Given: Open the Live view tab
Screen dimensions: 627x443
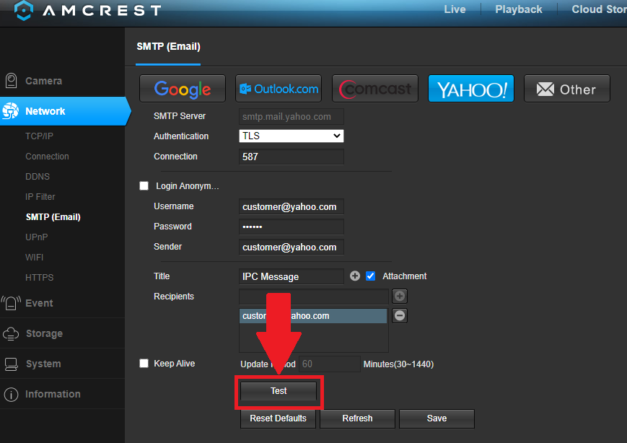Looking at the screenshot, I should [x=455, y=9].
